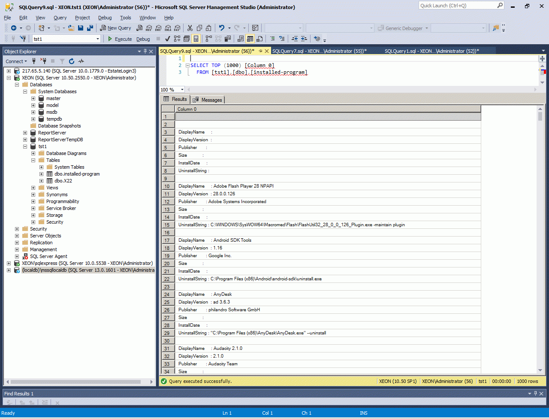The image size is (549, 419).
Task: Click the XMLA query icon
Action: coord(168,28)
